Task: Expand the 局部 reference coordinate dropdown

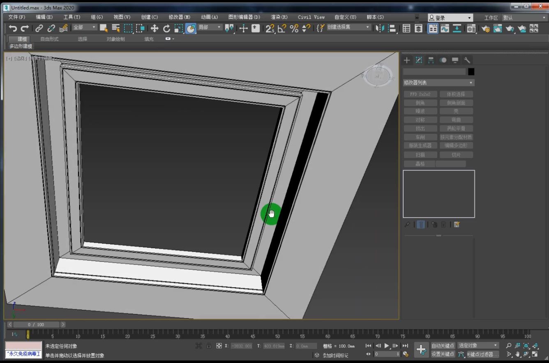Action: point(210,28)
